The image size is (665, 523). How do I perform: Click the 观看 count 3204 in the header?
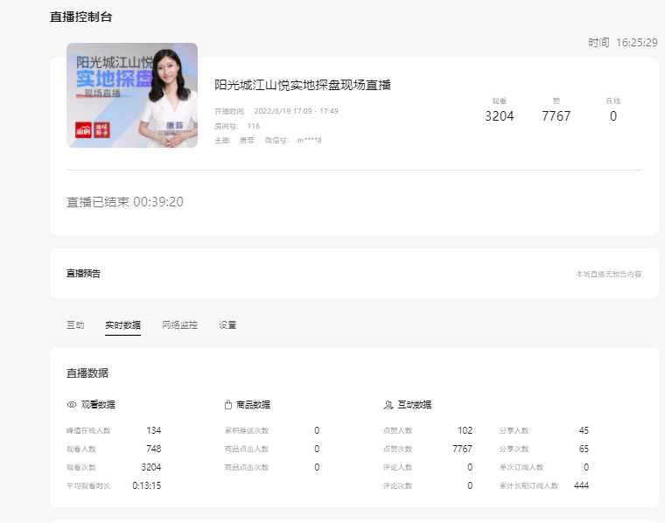[x=499, y=116]
